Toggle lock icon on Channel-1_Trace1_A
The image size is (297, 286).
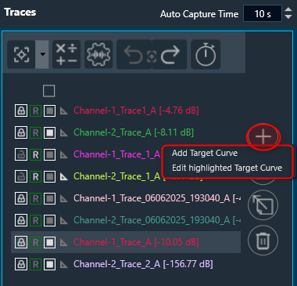pyautogui.click(x=21, y=110)
